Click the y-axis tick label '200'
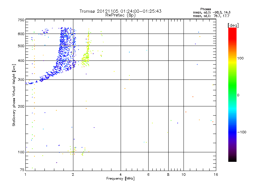The image size is (254, 190). (x=21, y=106)
